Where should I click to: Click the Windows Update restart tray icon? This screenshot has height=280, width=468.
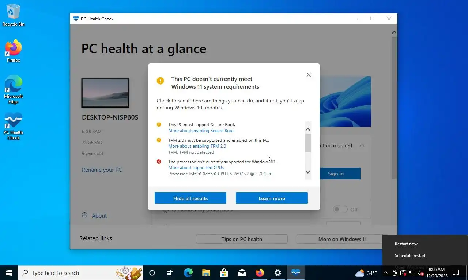pyautogui.click(x=403, y=273)
